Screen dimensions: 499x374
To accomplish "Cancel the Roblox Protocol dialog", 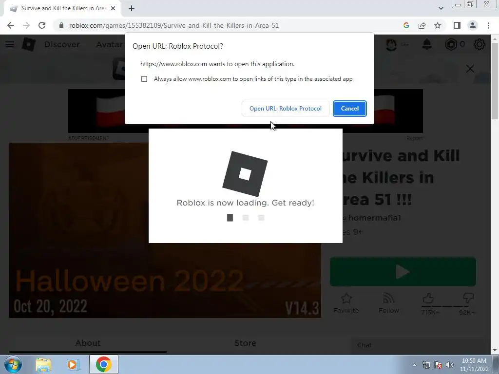I will pos(350,109).
